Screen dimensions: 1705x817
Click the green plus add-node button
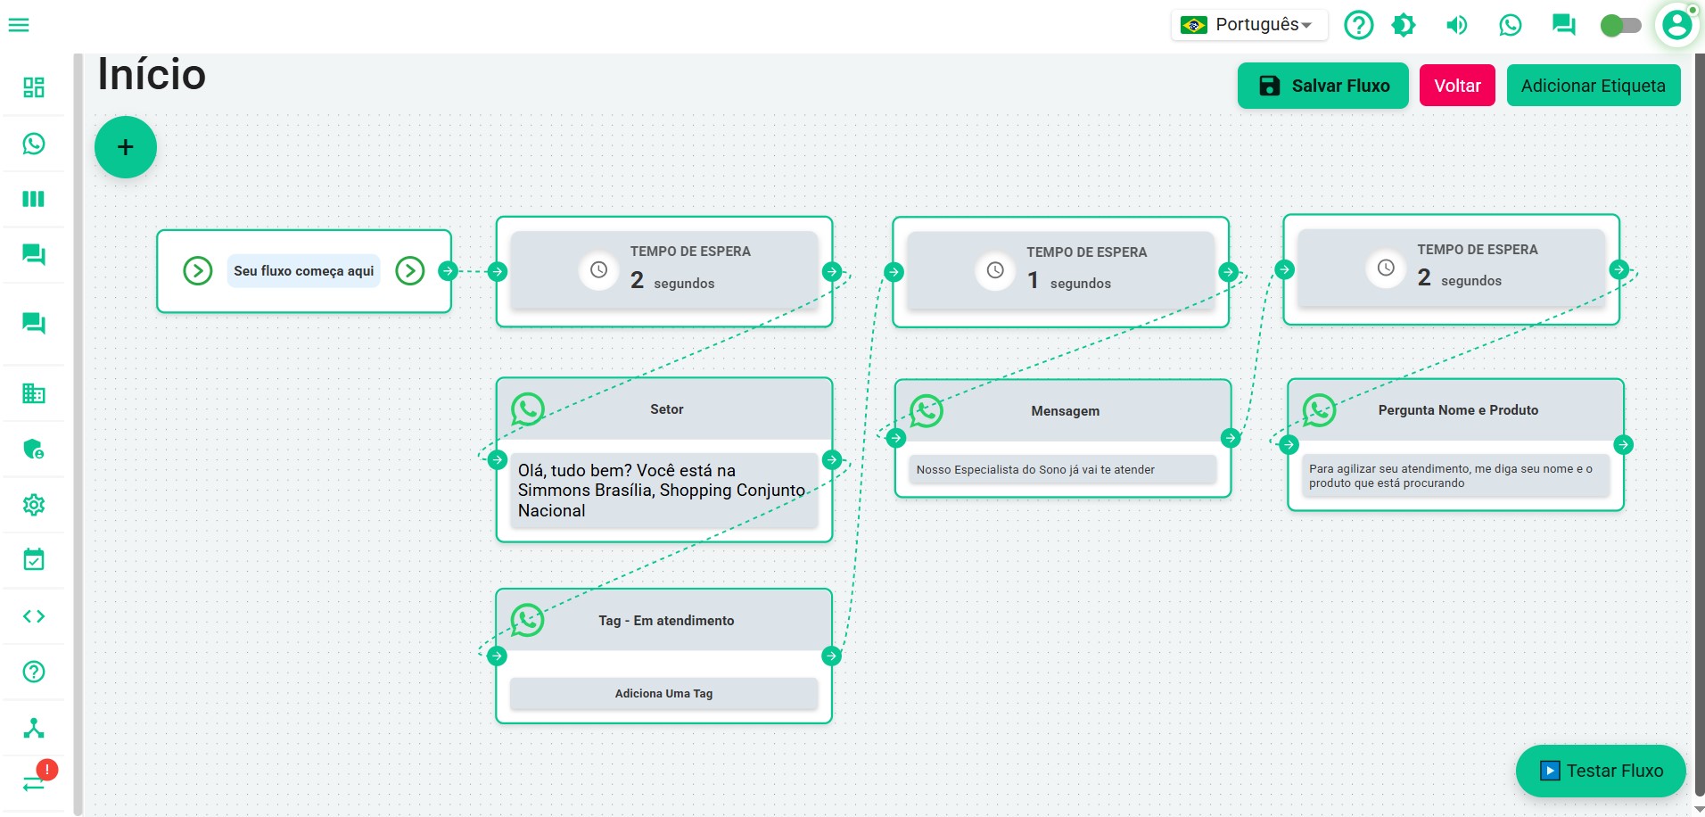126,147
